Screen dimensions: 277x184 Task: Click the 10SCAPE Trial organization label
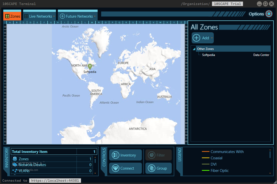click(x=227, y=4)
